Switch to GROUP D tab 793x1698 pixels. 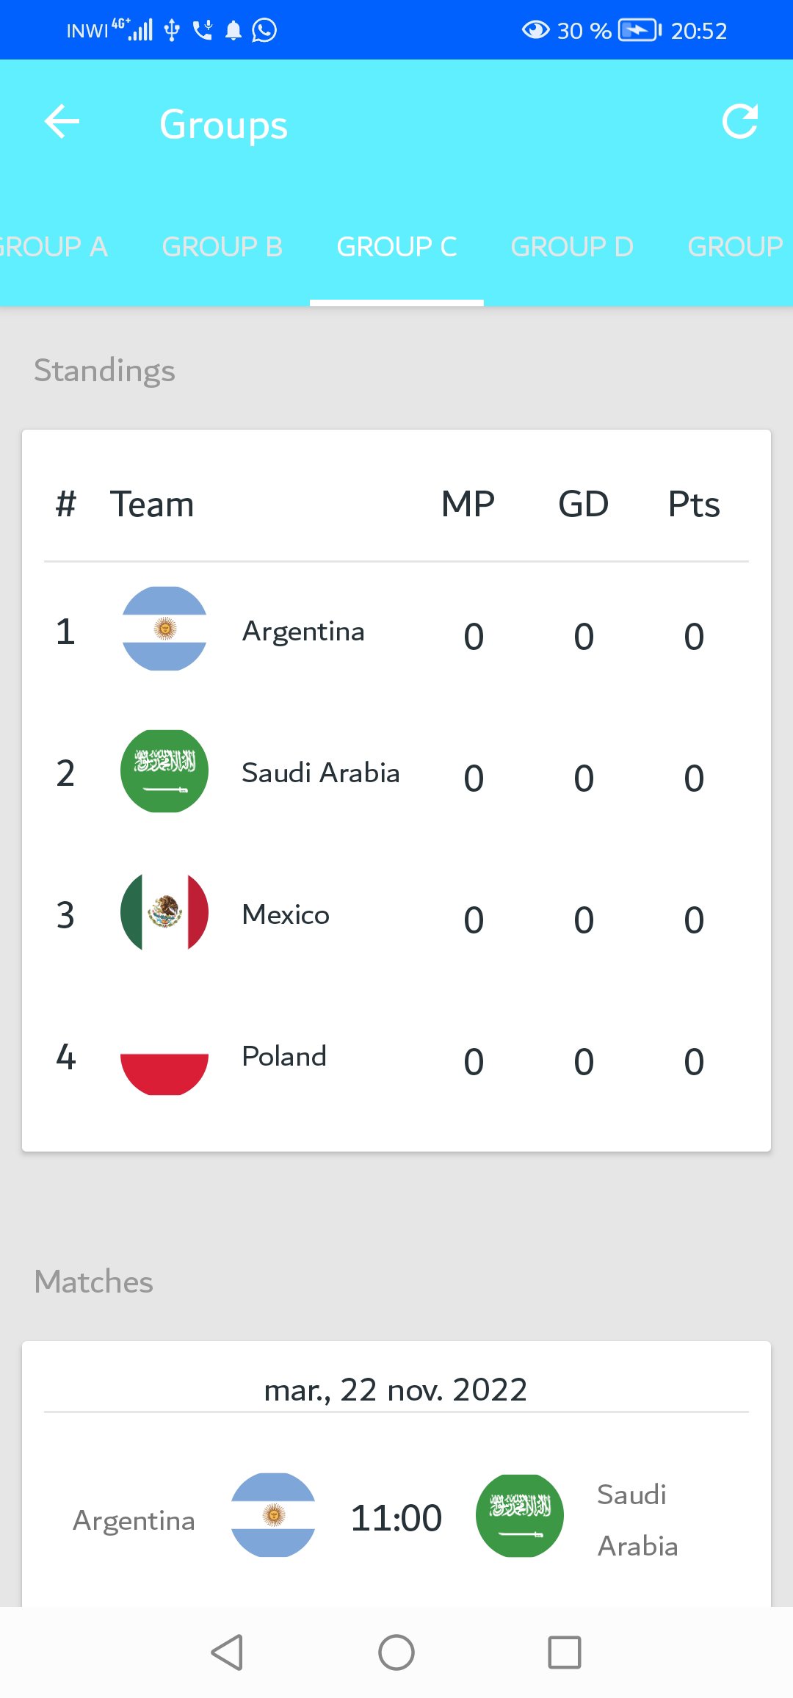coord(572,247)
